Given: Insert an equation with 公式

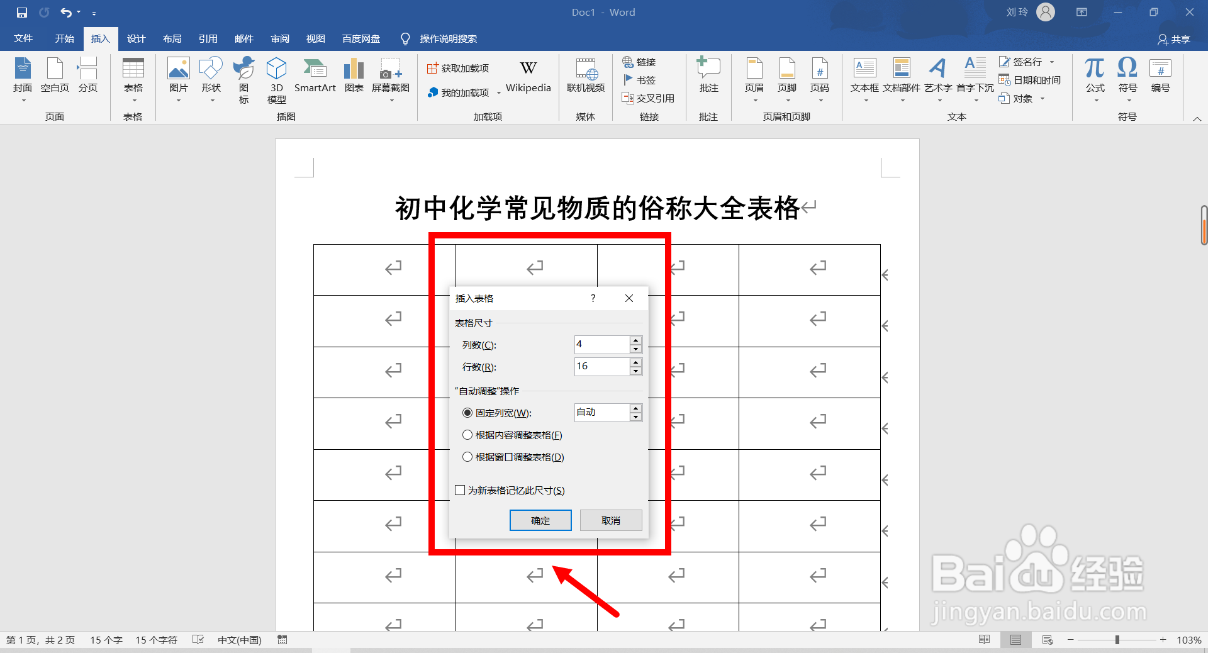Looking at the screenshot, I should pos(1094,75).
